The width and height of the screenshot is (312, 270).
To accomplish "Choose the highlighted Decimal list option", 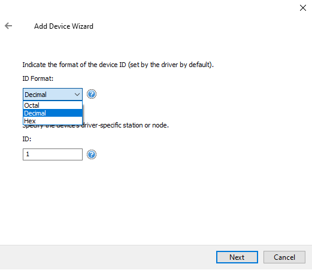I will [x=53, y=113].
